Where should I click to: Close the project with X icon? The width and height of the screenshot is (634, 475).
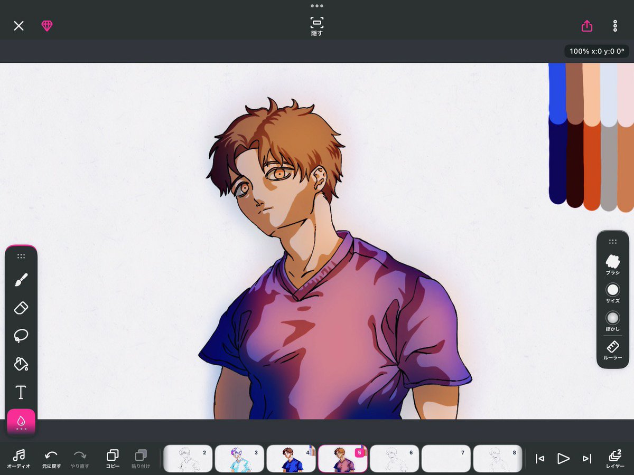point(19,26)
